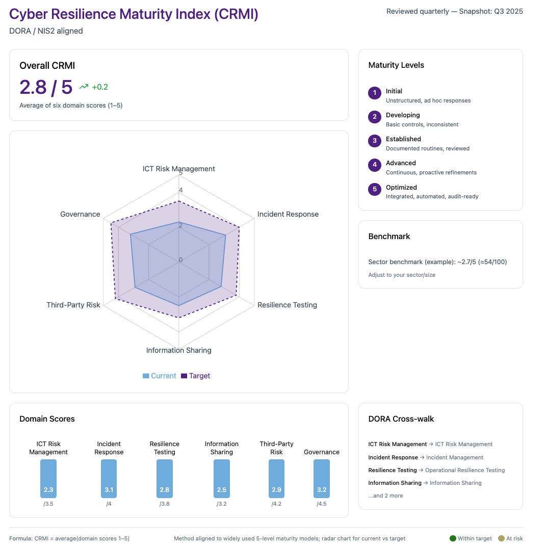Click the +0.2 change value

(100, 87)
